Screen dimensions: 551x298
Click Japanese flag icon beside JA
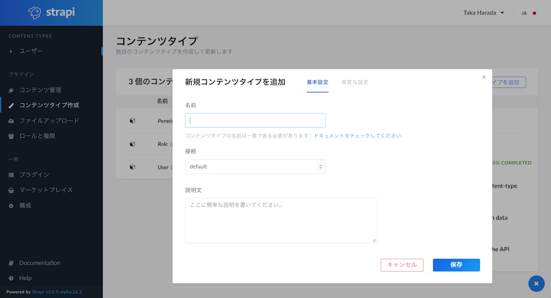pos(534,13)
